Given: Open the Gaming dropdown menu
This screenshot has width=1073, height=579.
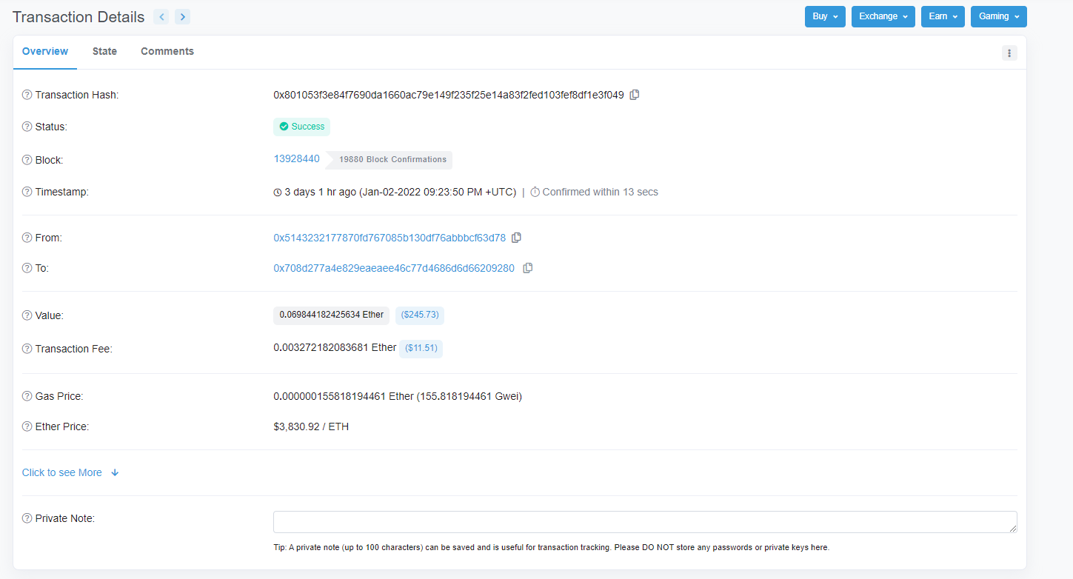Looking at the screenshot, I should (x=999, y=16).
